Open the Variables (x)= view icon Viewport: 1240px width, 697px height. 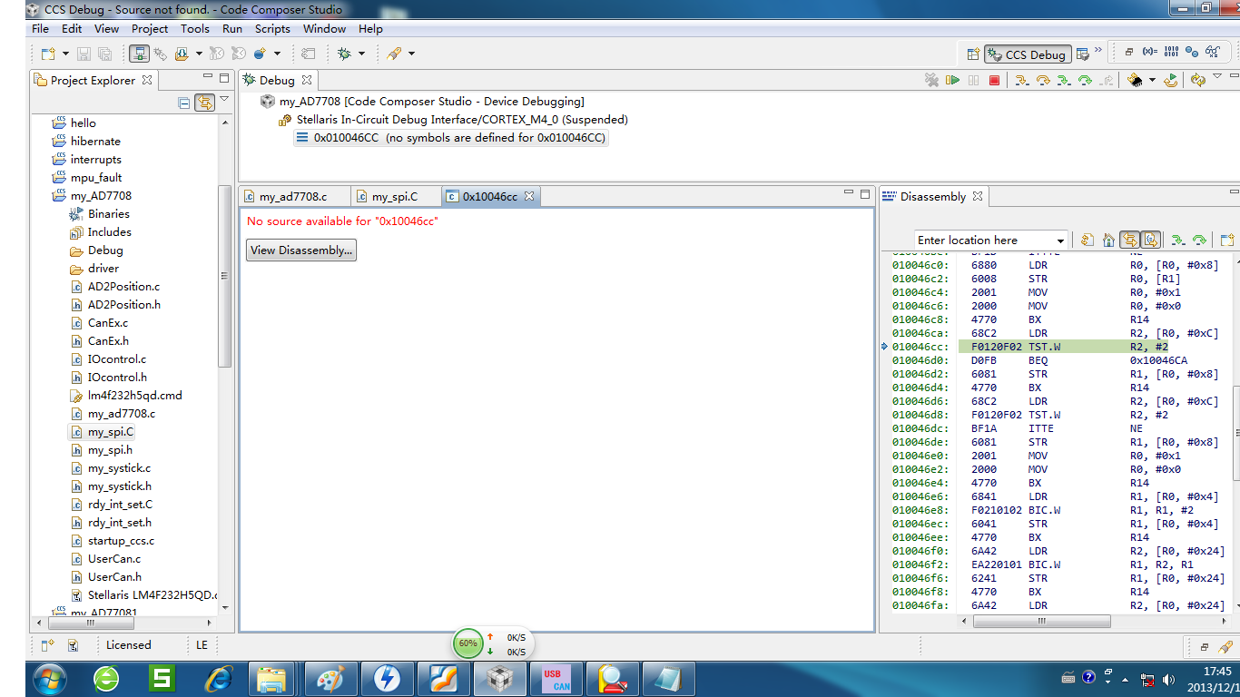point(1149,53)
